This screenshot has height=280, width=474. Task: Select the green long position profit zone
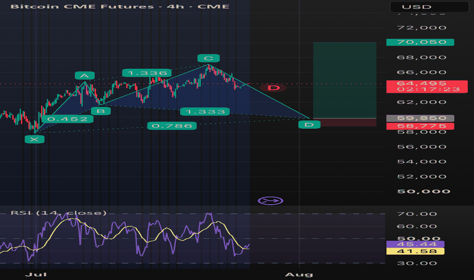click(345, 80)
